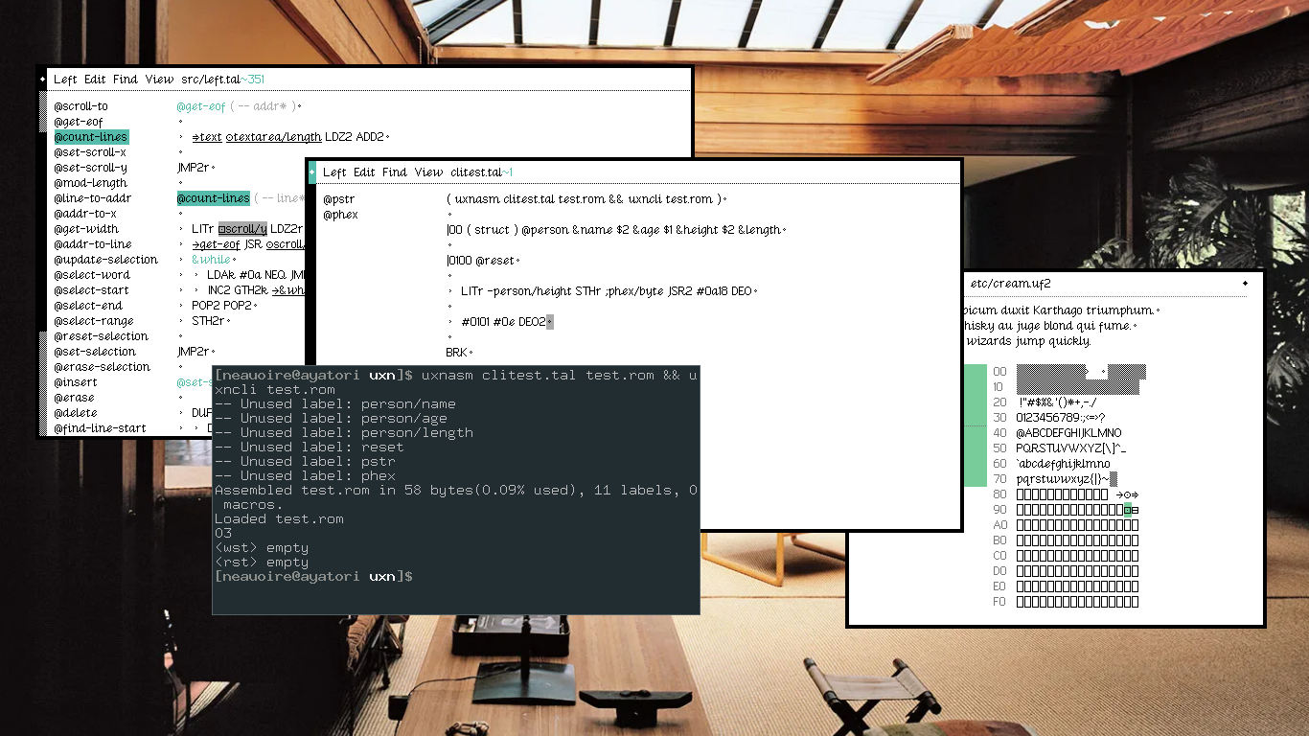Place cursor after DEO2 in clitest.tal
The image size is (1309, 736).
[x=550, y=322]
